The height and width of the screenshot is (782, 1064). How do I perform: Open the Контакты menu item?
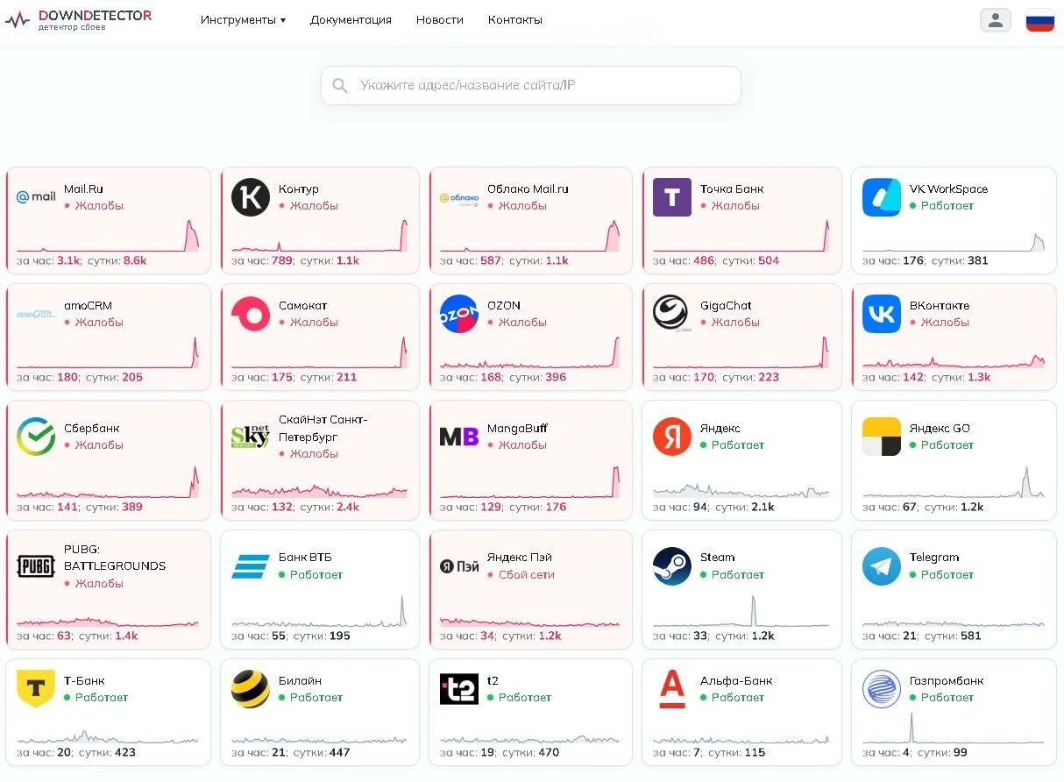[x=515, y=20]
